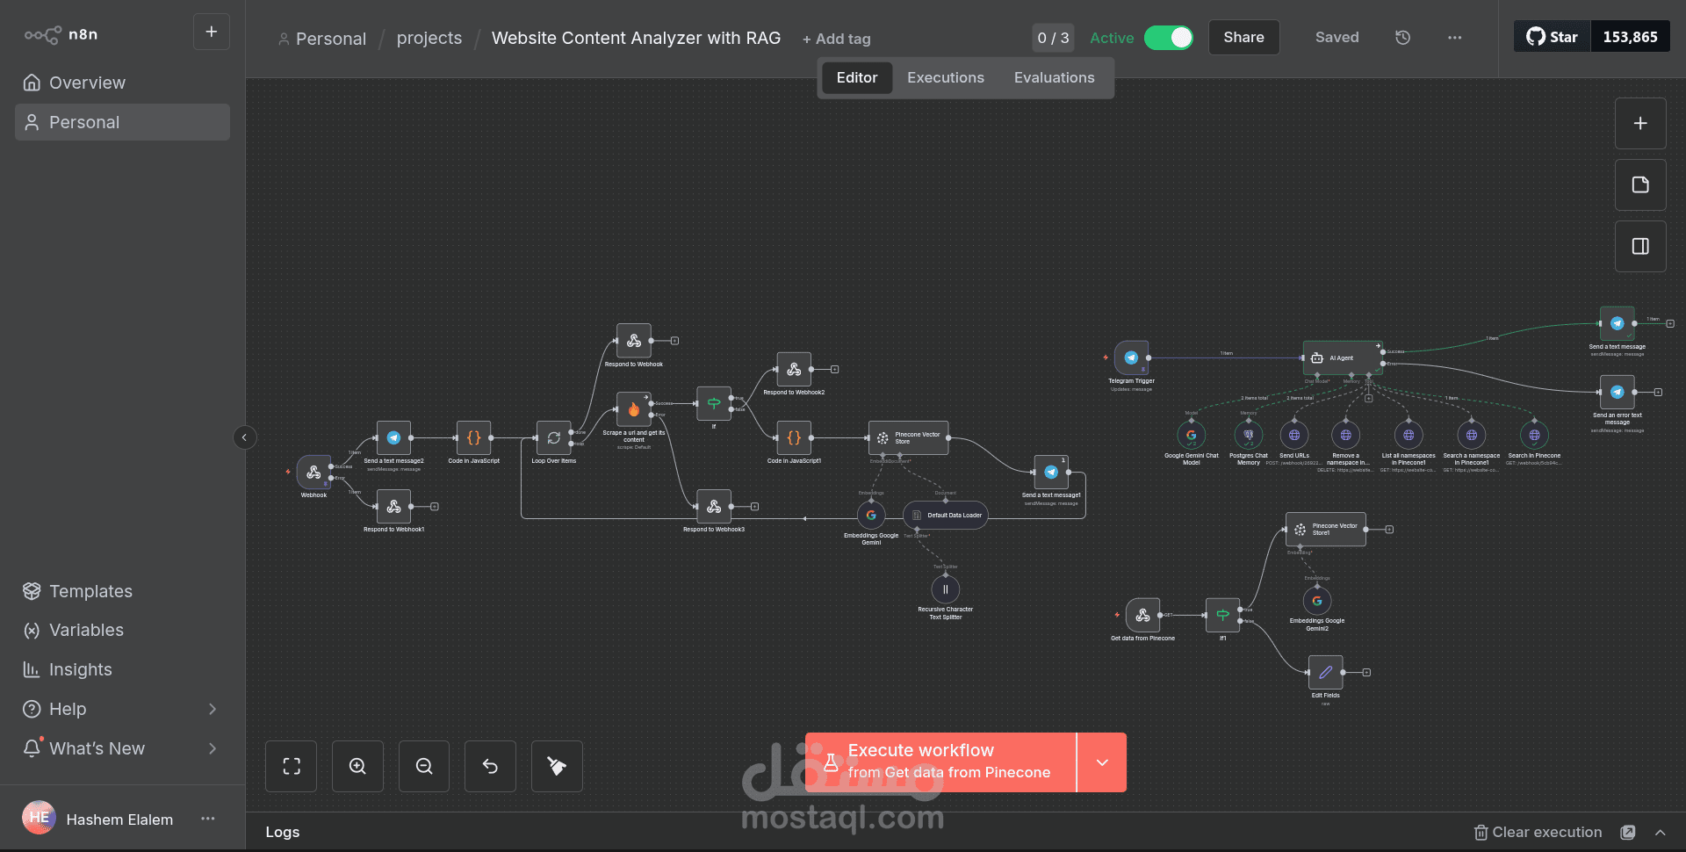This screenshot has width=1686, height=852.
Task: Select the Edit Fields node
Action: 1326,672
